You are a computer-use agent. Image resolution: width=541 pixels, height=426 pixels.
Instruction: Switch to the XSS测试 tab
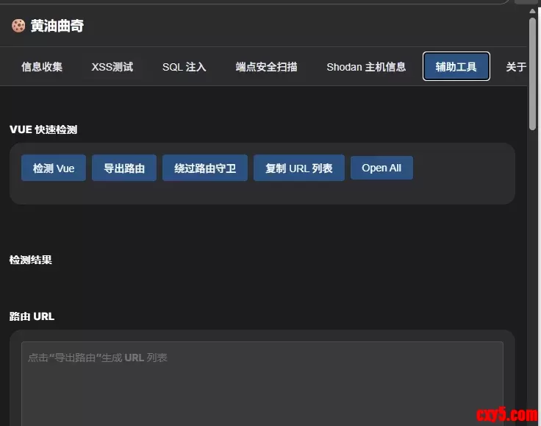(112, 67)
